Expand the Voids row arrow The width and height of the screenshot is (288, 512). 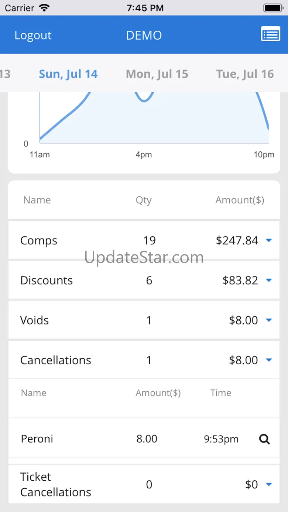click(269, 320)
